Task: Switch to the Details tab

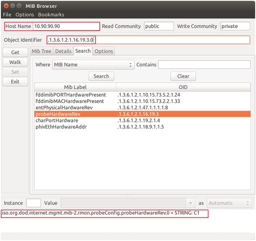Action: (x=63, y=51)
